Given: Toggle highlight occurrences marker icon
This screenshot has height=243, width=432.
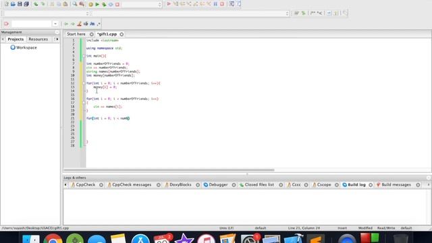Looking at the screenshot, I should 80,24.
